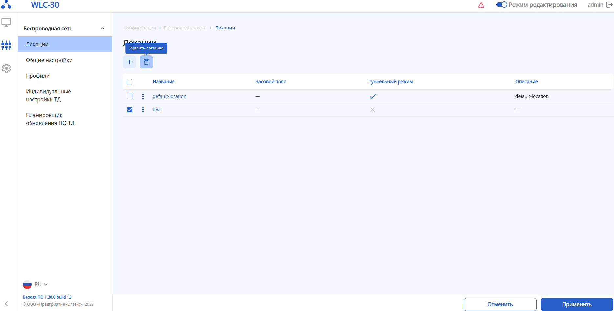614x311 pixels.
Task: Open three-dot menu for test row
Action: point(143,110)
